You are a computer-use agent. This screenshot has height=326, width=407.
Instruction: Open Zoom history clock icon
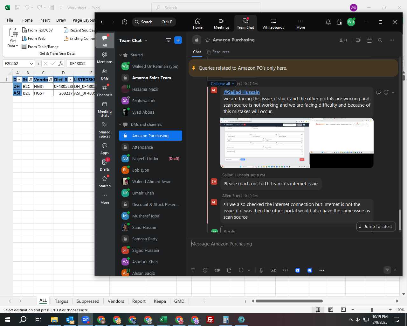point(125,22)
